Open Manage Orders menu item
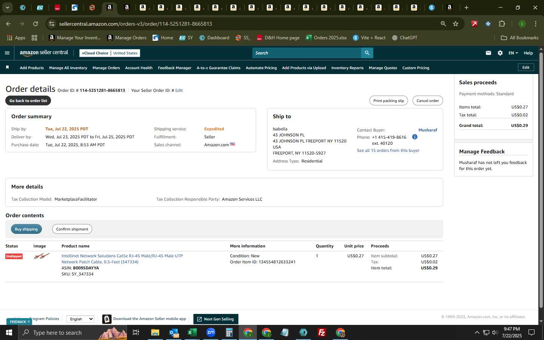Image resolution: width=544 pixels, height=340 pixels. [106, 68]
